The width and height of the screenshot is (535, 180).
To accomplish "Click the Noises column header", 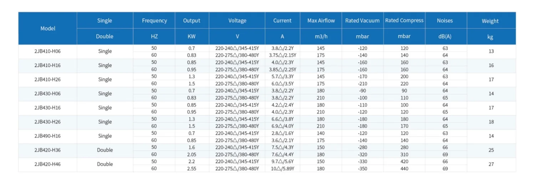I will (x=445, y=21).
